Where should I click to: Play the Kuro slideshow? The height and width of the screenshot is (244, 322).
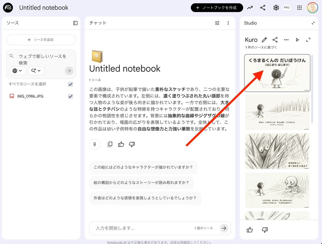coord(297,40)
